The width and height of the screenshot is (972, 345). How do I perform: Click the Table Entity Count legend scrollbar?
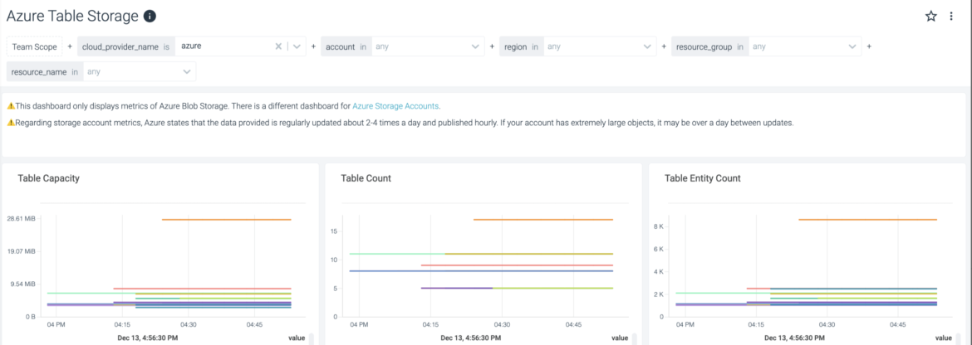pyautogui.click(x=959, y=339)
